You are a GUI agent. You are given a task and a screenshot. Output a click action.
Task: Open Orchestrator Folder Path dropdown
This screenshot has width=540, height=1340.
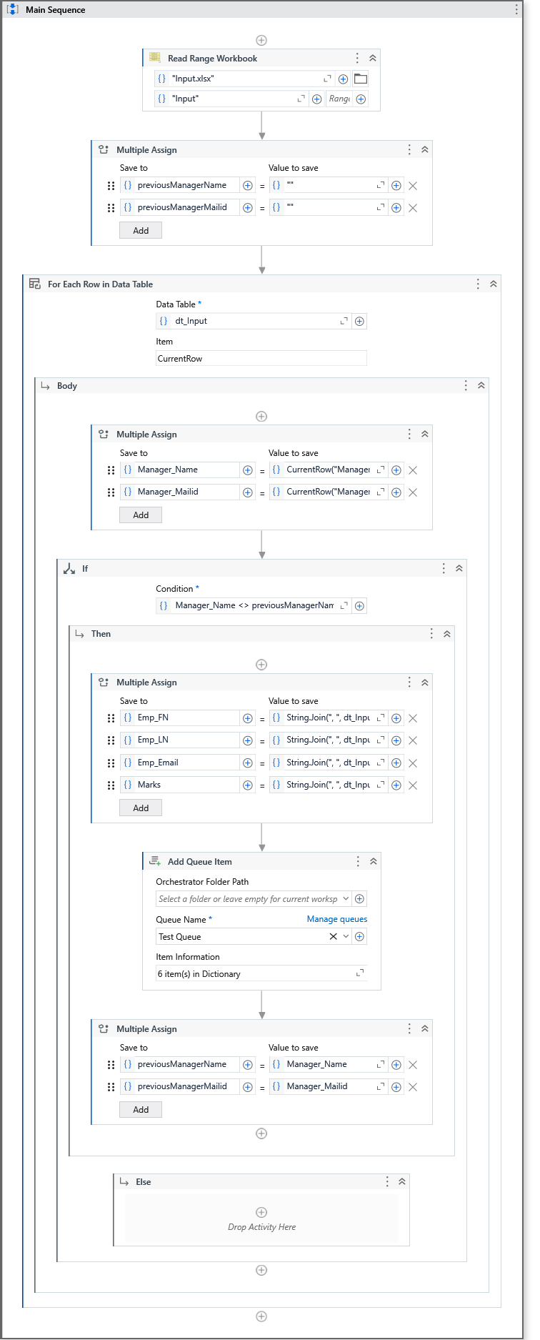[x=346, y=899]
